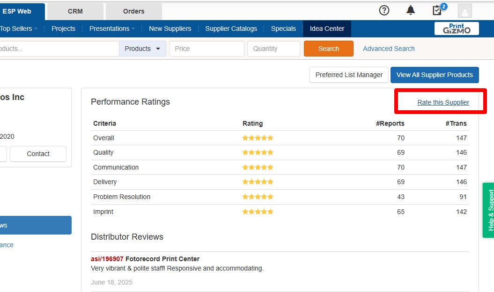Open the clipboard tasks icon
The height and width of the screenshot is (292, 494).
click(x=437, y=10)
